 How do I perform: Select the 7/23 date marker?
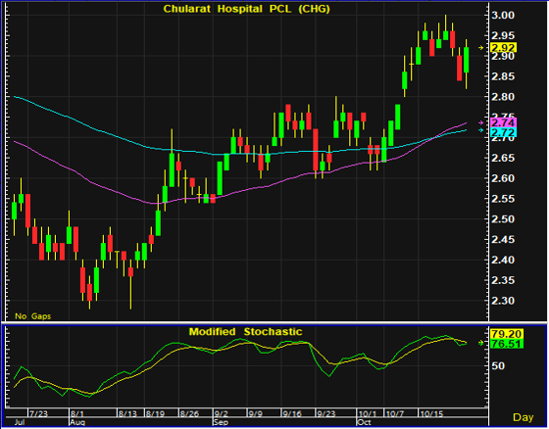[39, 414]
